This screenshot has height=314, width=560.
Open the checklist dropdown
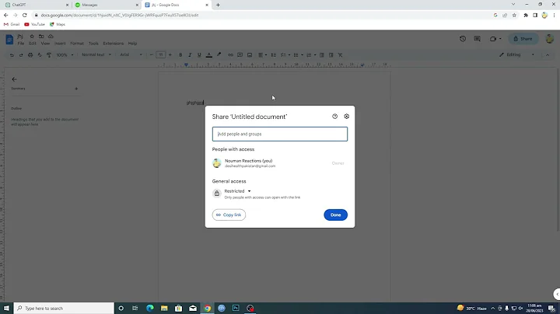285,55
